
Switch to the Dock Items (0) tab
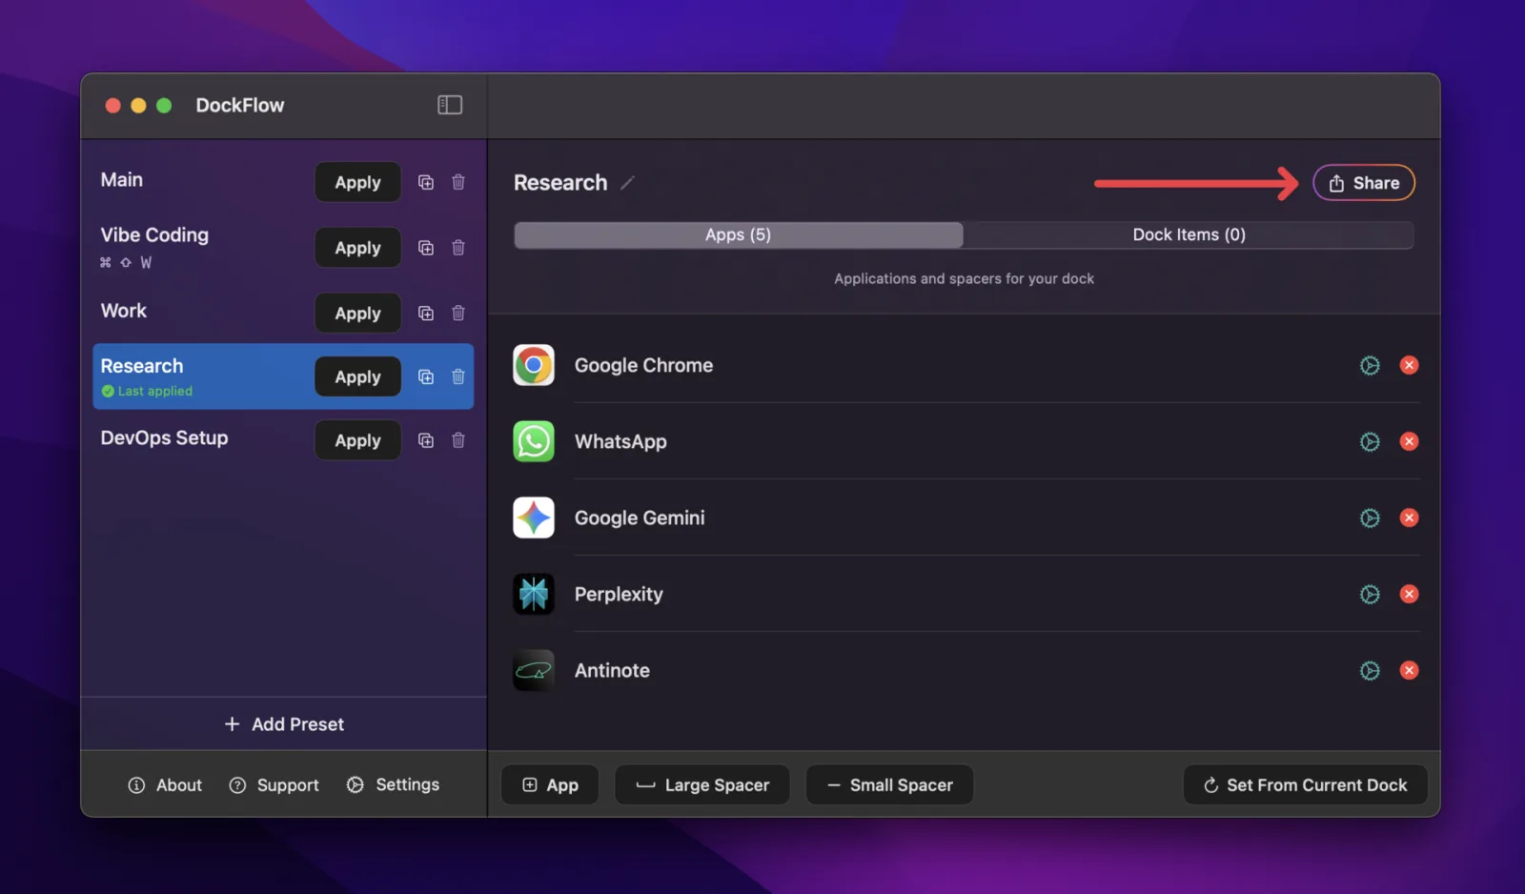coord(1189,234)
